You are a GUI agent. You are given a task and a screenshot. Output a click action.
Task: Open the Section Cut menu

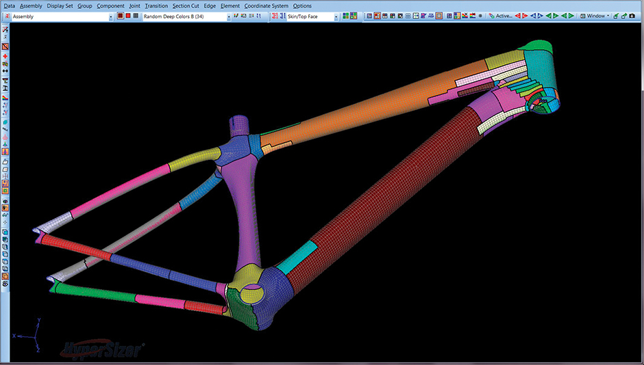point(186,5)
